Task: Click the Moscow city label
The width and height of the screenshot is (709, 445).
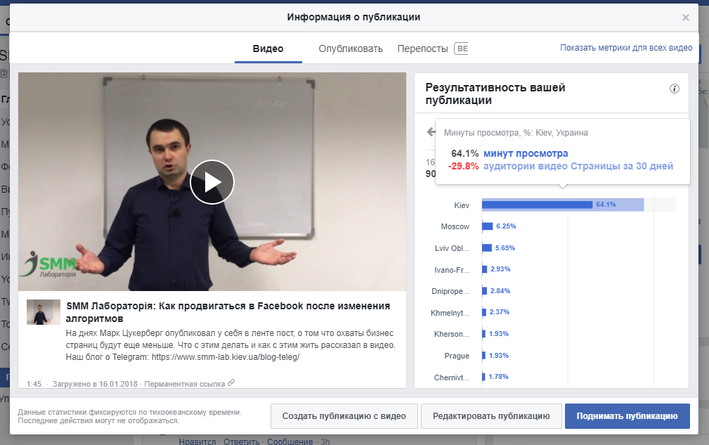Action: coord(455,226)
